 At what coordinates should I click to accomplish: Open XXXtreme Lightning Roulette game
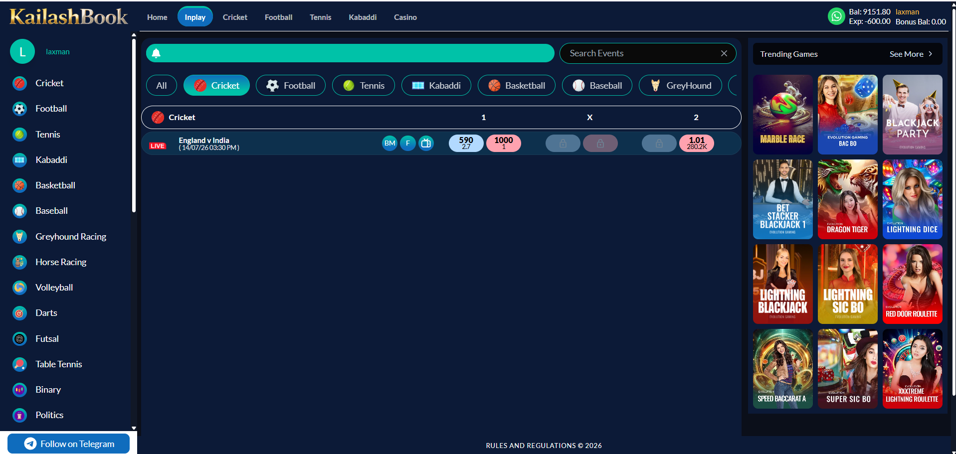[913, 369]
